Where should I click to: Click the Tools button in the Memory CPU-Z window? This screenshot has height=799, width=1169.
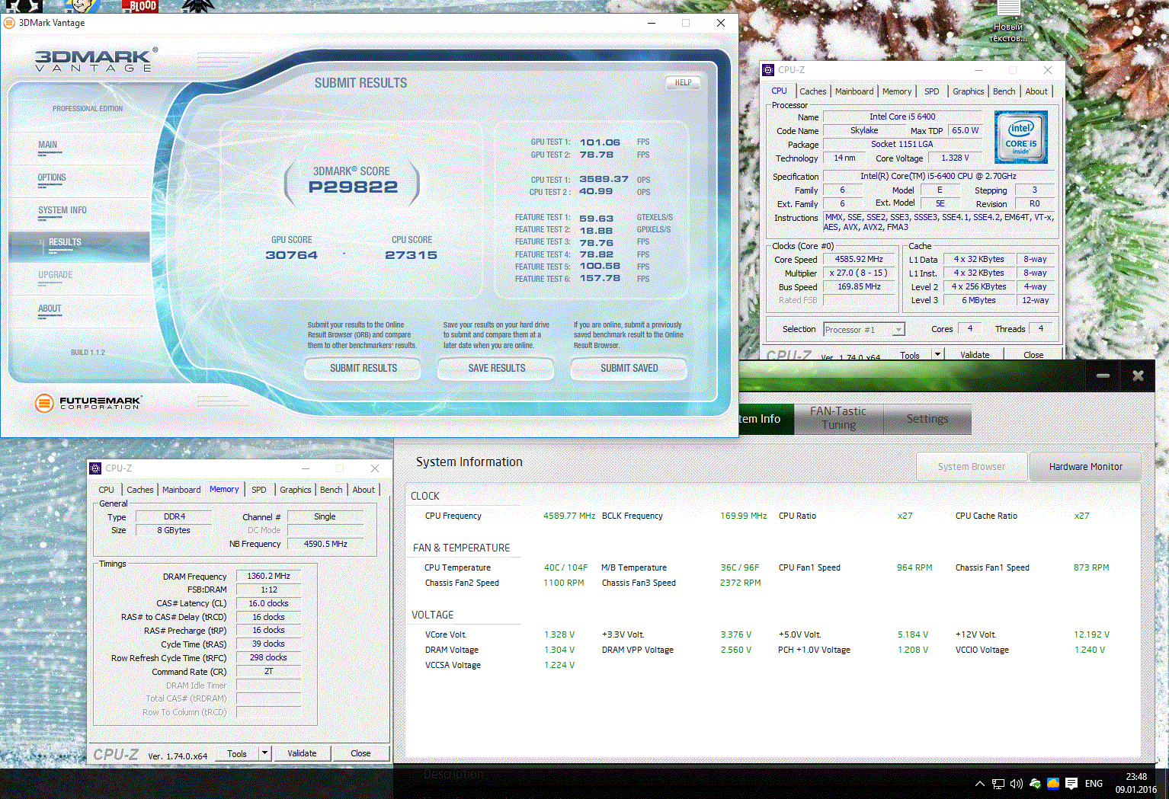click(x=237, y=753)
